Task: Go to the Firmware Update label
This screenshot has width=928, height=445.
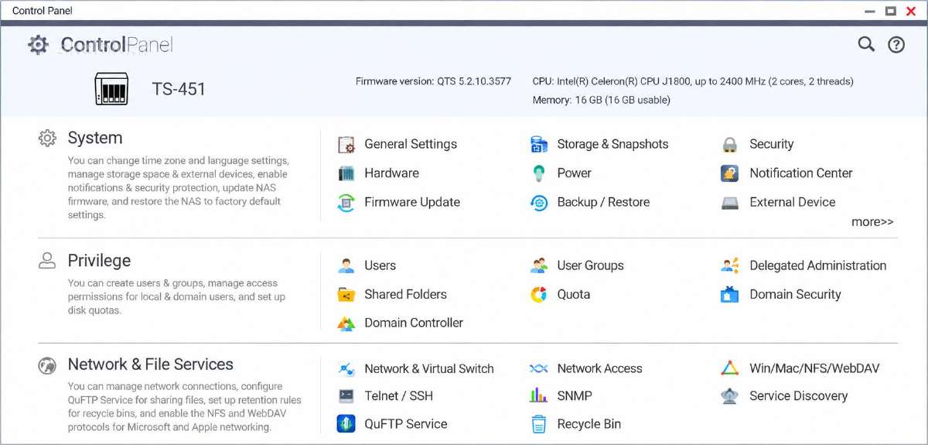Action: tap(412, 203)
